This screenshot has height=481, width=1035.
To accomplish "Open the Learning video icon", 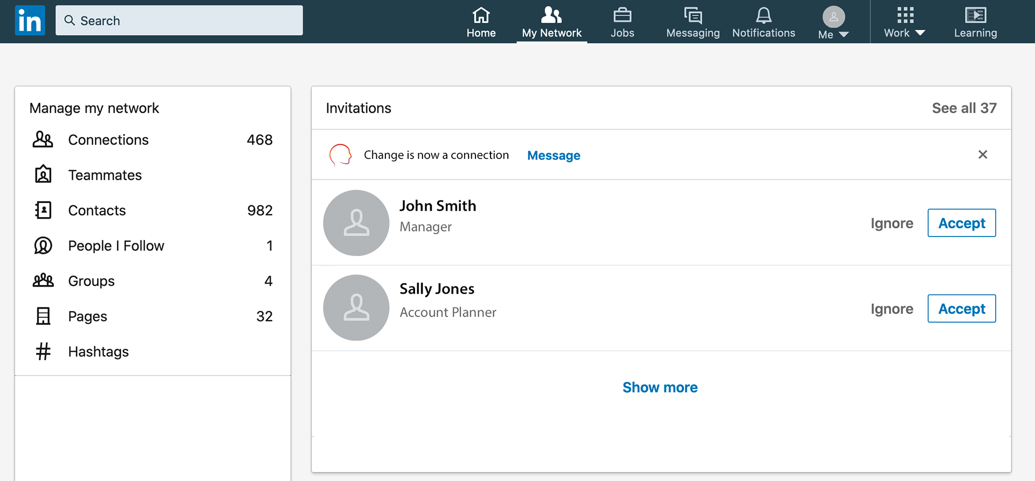I will point(975,15).
